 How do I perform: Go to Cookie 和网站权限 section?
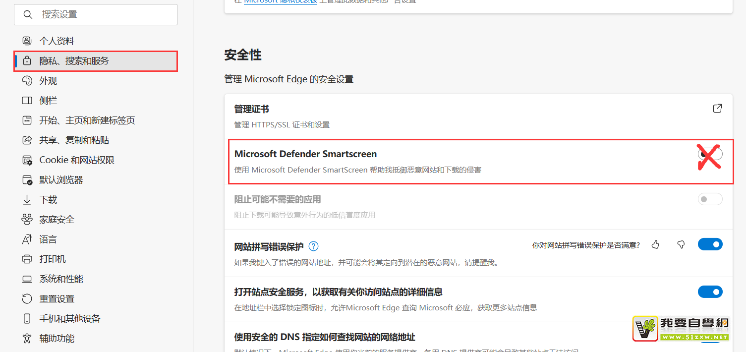(x=77, y=160)
